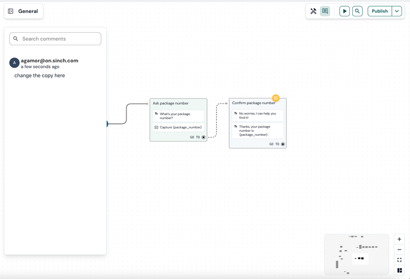Toggle the comments panel icon

[x=325, y=11]
